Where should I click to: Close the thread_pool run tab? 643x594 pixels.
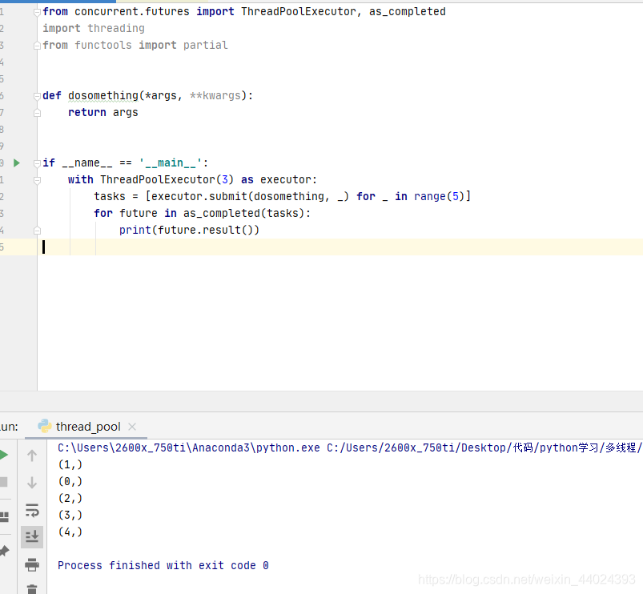[x=132, y=427]
